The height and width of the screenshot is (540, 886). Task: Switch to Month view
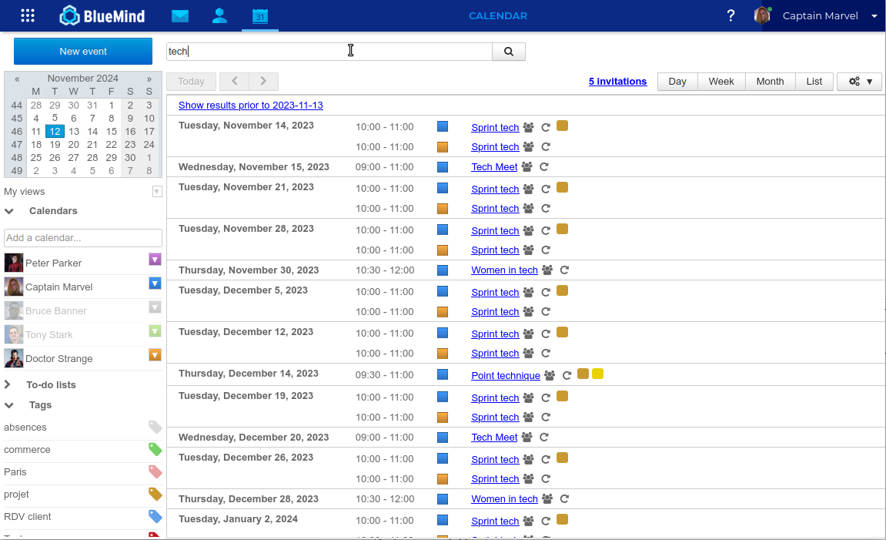(770, 82)
